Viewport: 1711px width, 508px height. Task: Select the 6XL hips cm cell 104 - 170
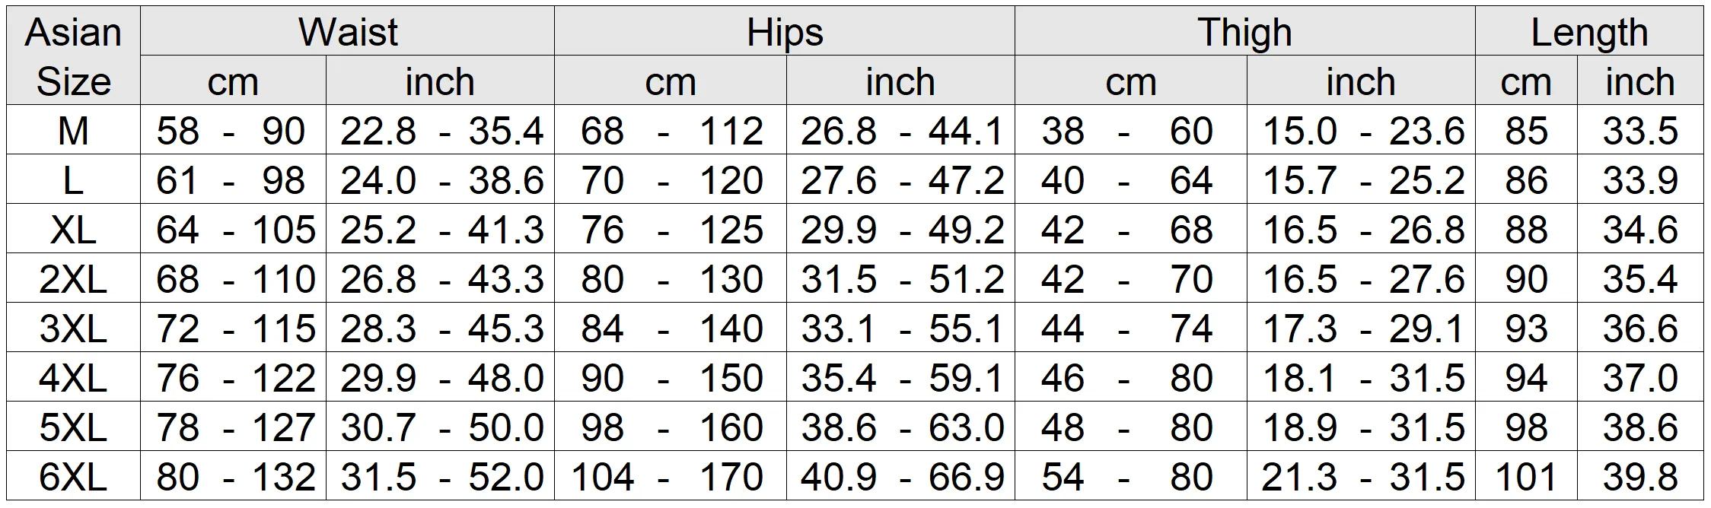pyautogui.click(x=671, y=476)
